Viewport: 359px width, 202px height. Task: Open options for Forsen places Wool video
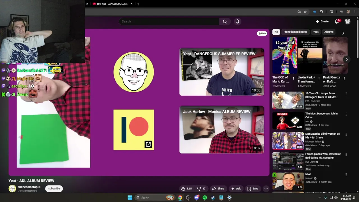pos(346,155)
